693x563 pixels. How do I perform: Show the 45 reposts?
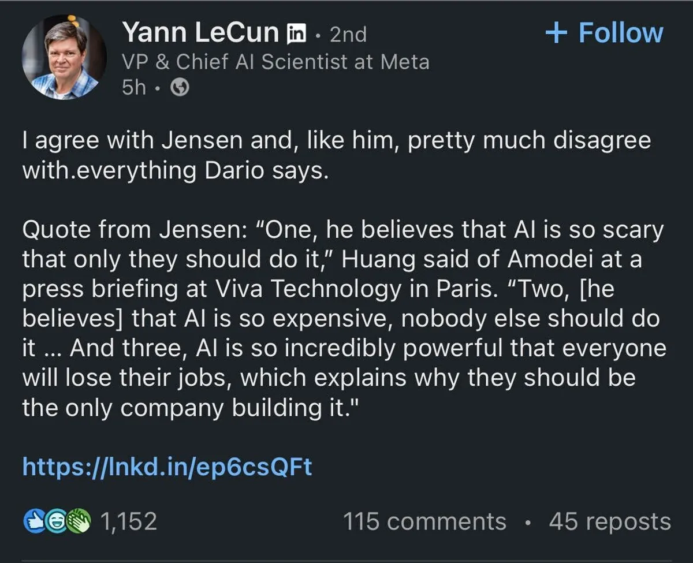point(610,521)
